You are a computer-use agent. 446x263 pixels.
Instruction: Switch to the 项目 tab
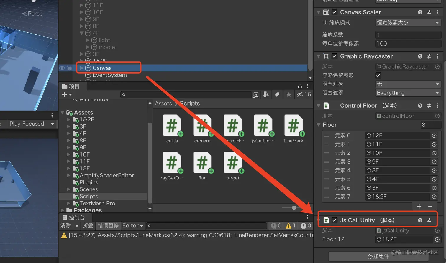pos(71,86)
